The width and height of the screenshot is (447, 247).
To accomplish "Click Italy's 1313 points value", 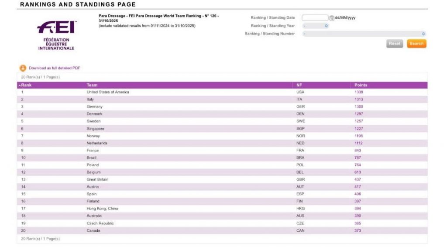I will (358, 99).
